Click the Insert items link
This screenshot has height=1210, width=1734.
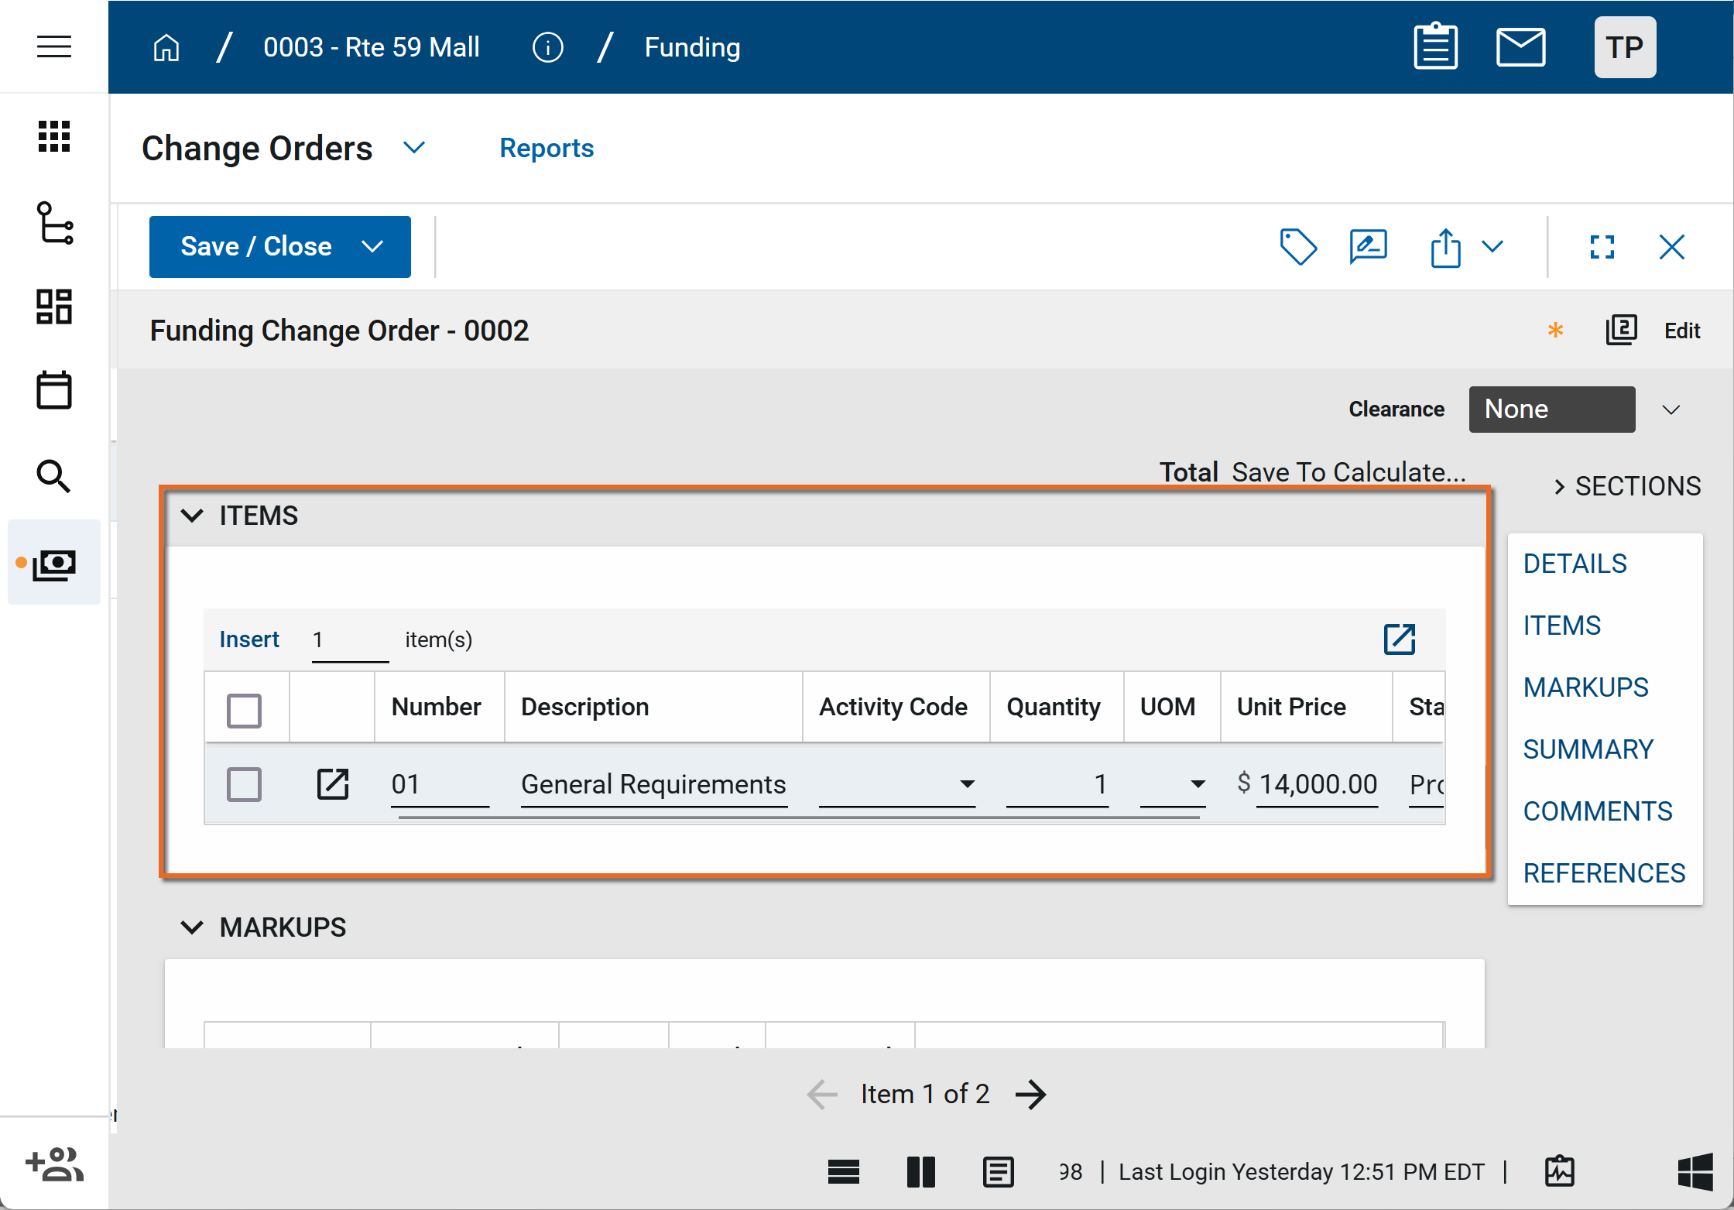point(248,639)
